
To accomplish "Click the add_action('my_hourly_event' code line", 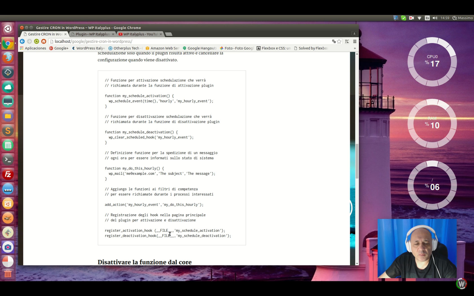I will pyautogui.click(x=154, y=205).
